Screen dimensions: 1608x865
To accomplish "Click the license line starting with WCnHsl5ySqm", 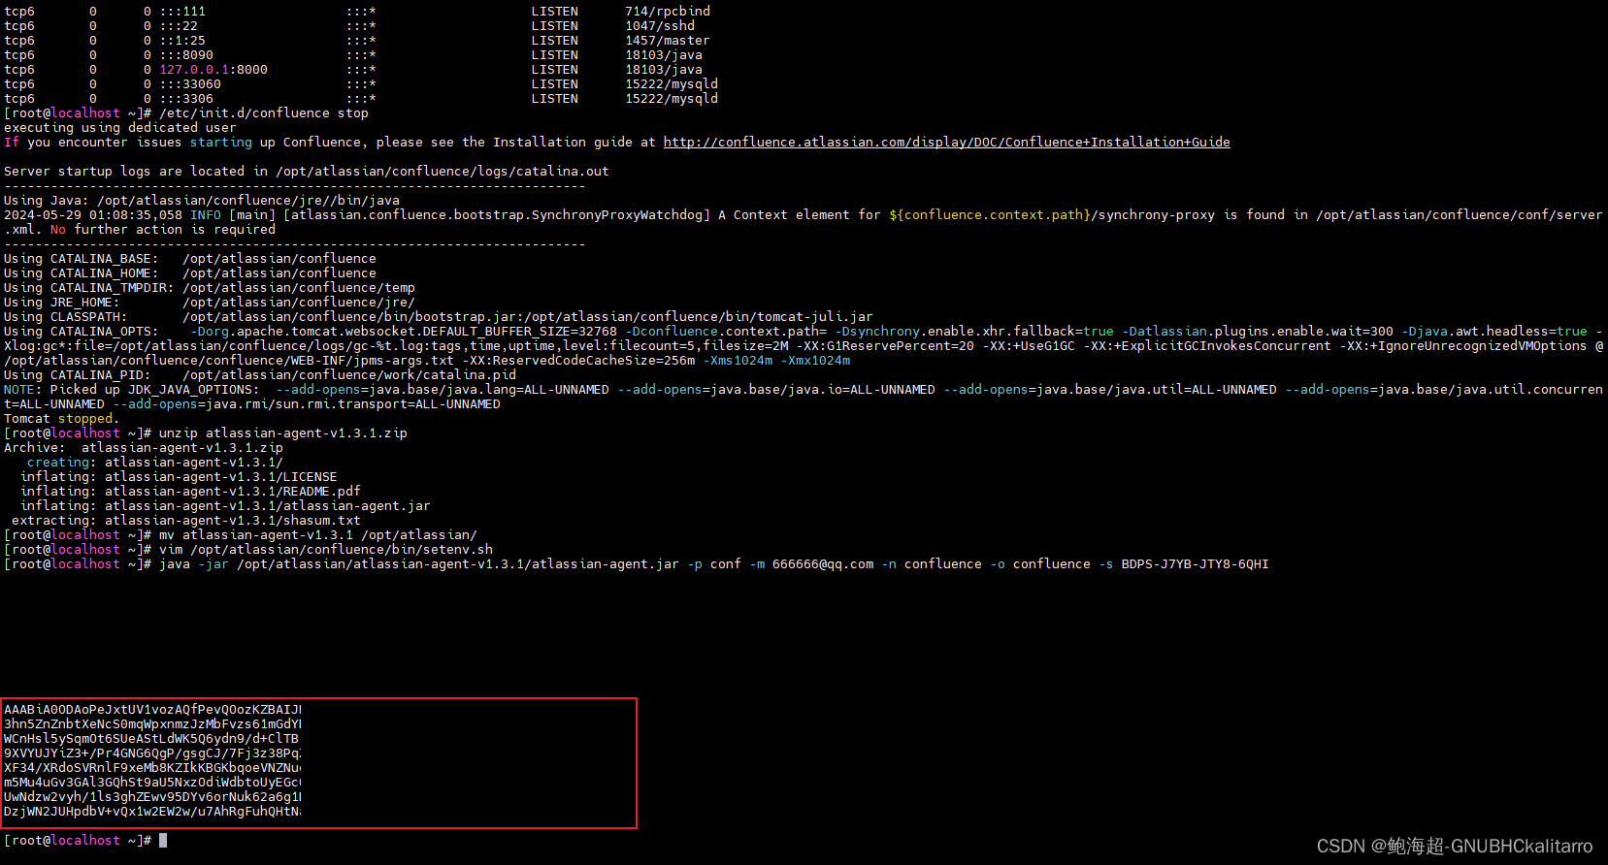I will [x=151, y=739].
